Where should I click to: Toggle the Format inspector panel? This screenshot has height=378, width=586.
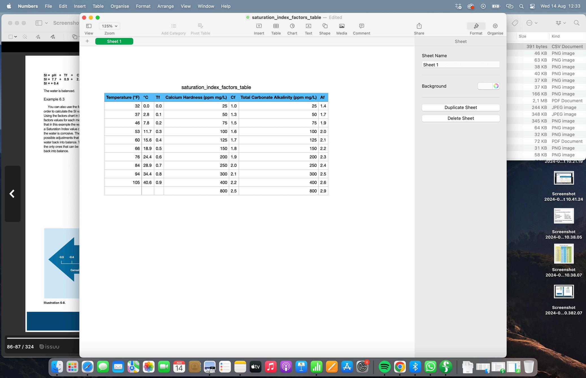point(476,26)
